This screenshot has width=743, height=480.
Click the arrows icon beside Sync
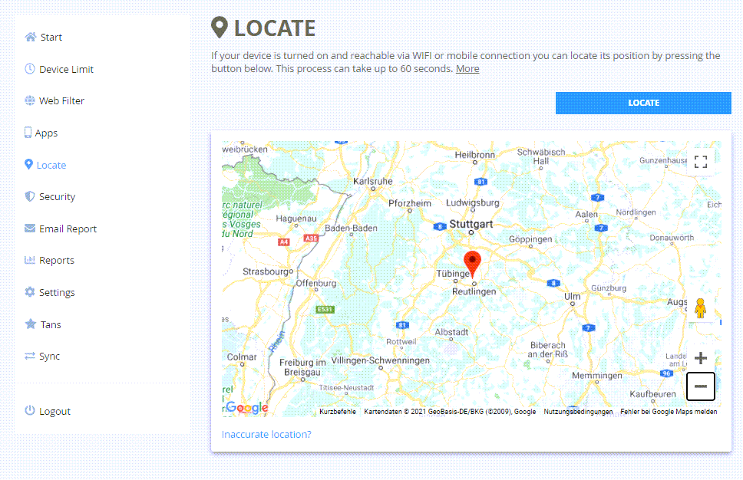pos(30,356)
